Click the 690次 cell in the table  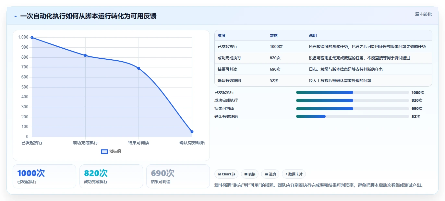coord(275,69)
